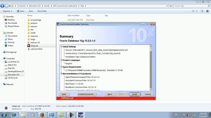The image size is (211, 118).
Task: Open Installed Products dialog
Action: [x=87, y=94]
